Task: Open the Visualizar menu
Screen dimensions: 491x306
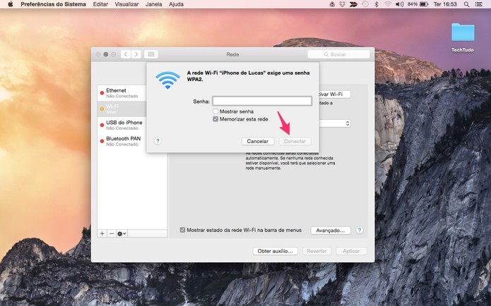Action: pos(127,4)
